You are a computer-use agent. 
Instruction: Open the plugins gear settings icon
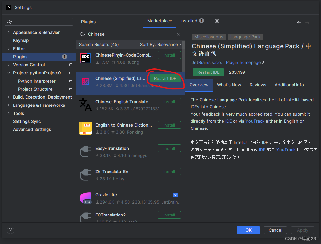pyautogui.click(x=217, y=21)
